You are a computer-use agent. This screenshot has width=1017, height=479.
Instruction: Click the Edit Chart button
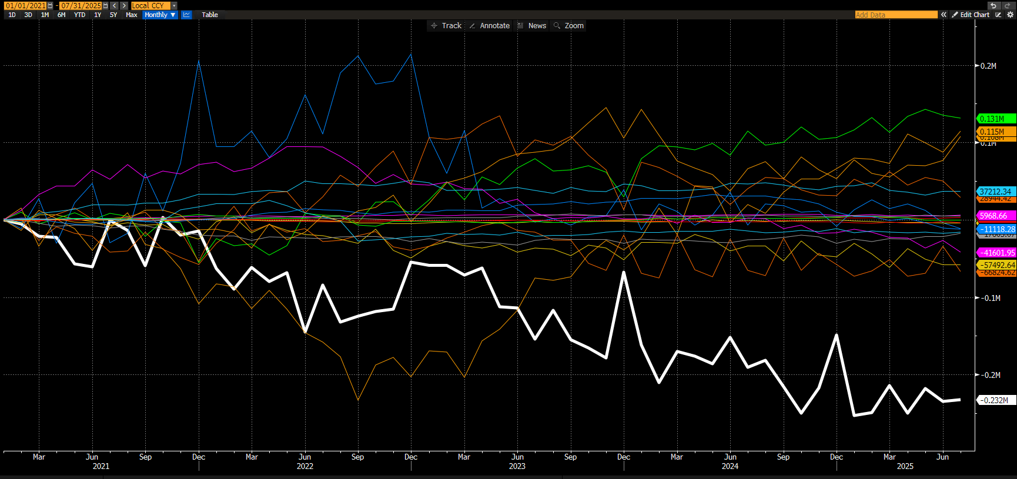tap(971, 15)
